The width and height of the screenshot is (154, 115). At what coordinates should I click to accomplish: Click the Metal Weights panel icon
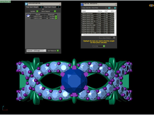coord(82,4)
